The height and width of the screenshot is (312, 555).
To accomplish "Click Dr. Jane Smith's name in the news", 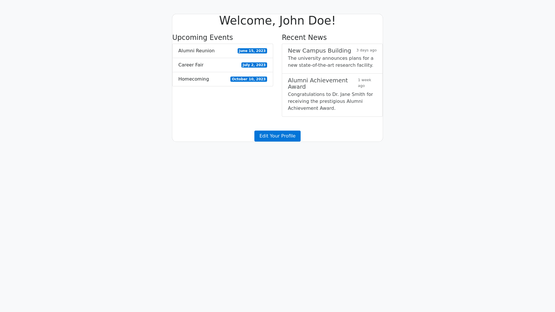I will click(x=349, y=94).
